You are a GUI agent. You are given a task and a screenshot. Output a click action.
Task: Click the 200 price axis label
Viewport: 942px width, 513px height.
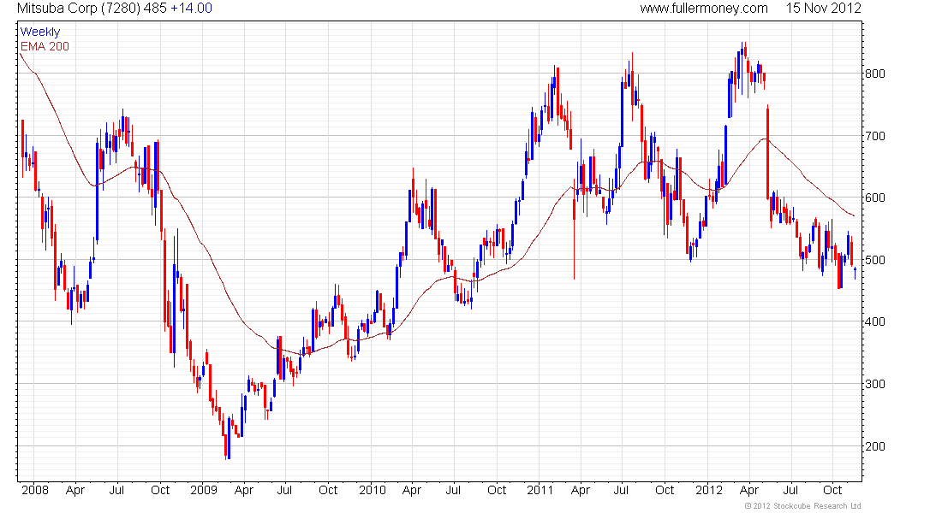point(874,446)
